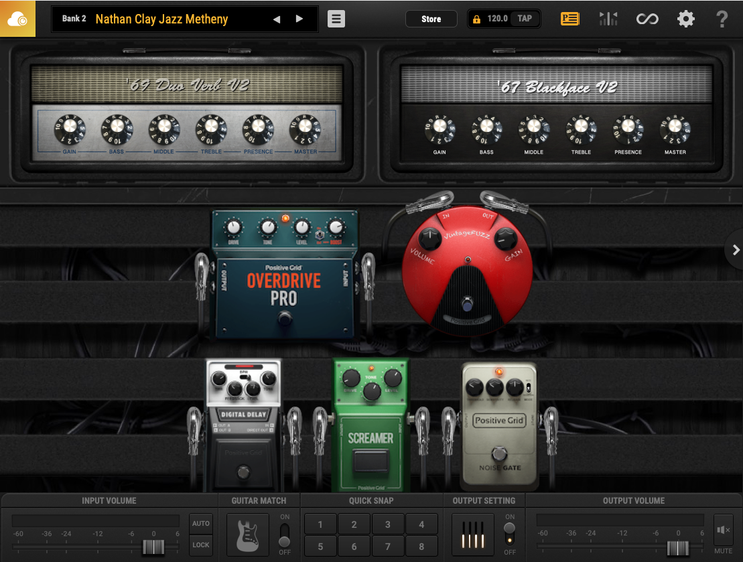Click GAIN knob on '67 Blackface
Screen dimensions: 743x562
coord(440,129)
